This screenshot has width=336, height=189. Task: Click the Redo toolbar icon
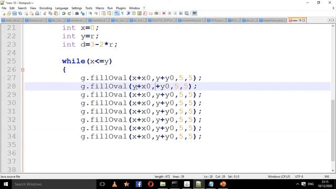69,13
